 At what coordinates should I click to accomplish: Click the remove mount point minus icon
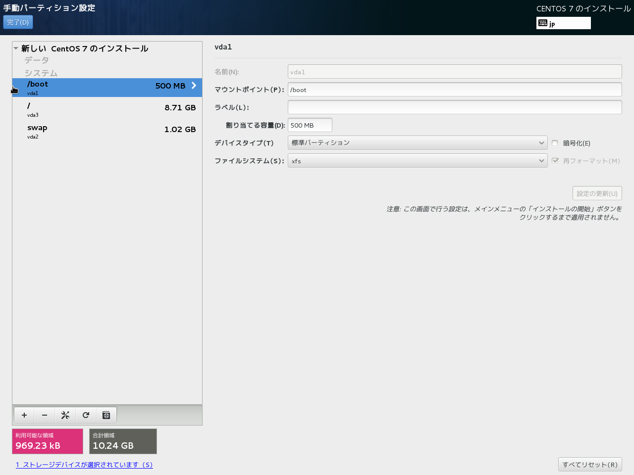coord(45,415)
